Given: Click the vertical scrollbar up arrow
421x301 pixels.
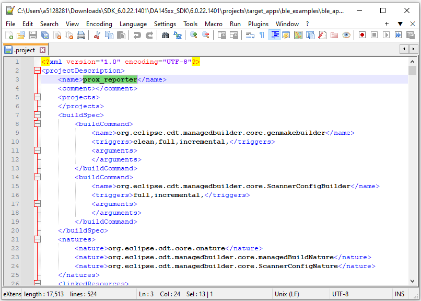Looking at the screenshot, I should click(413, 62).
